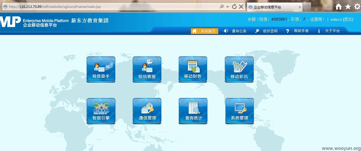This screenshot has height=151, width=361.
Task: Open the 智能引擎 EMP module
Action: 101,111
